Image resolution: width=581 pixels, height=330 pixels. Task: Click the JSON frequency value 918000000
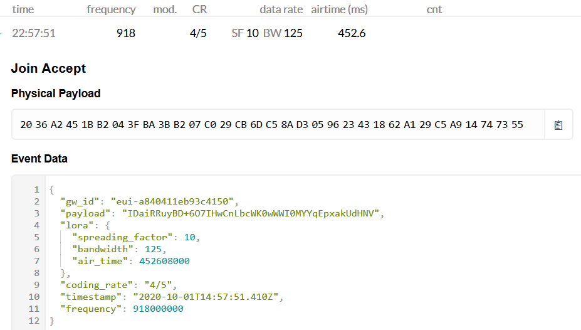(x=158, y=309)
